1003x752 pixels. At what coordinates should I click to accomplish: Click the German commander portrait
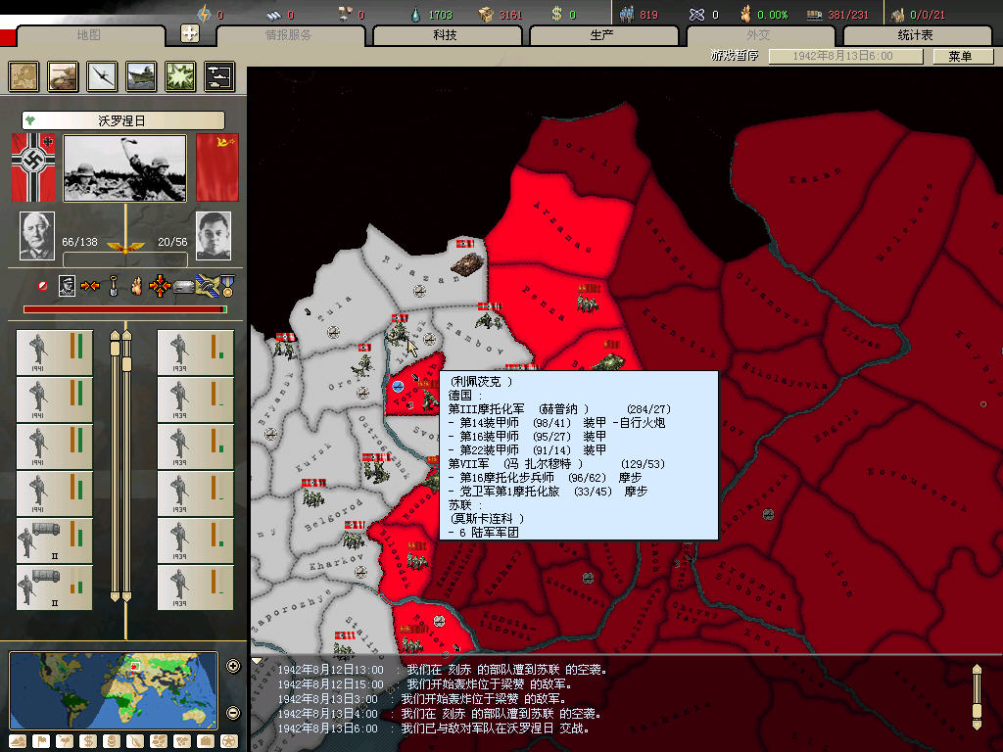[37, 236]
